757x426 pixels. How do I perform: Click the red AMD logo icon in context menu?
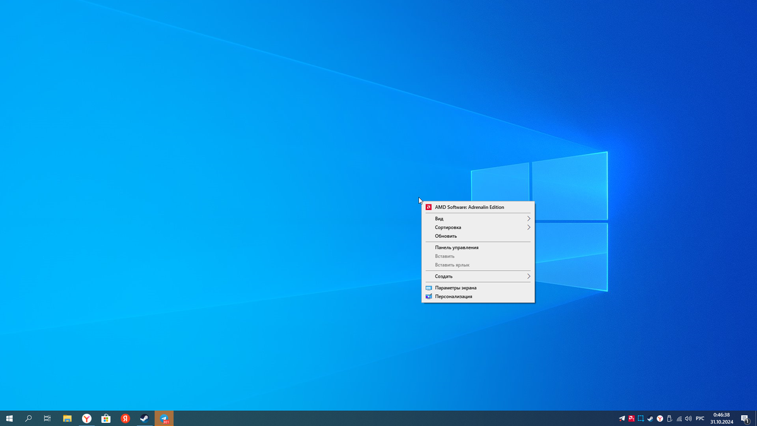[428, 207]
